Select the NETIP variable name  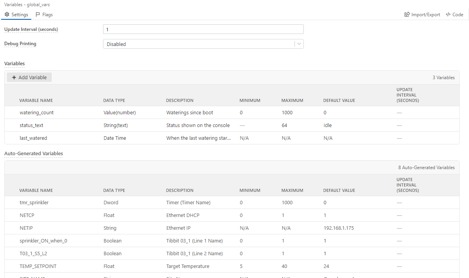pos(26,228)
